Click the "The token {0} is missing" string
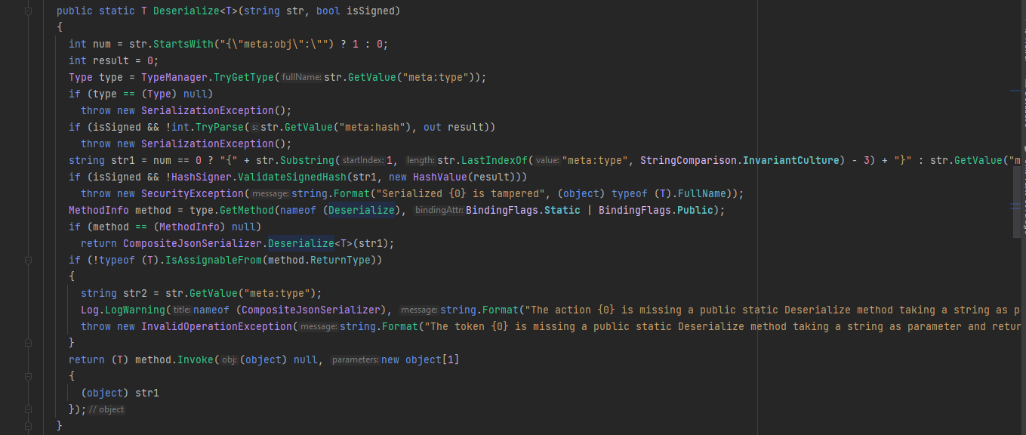 tap(722, 326)
